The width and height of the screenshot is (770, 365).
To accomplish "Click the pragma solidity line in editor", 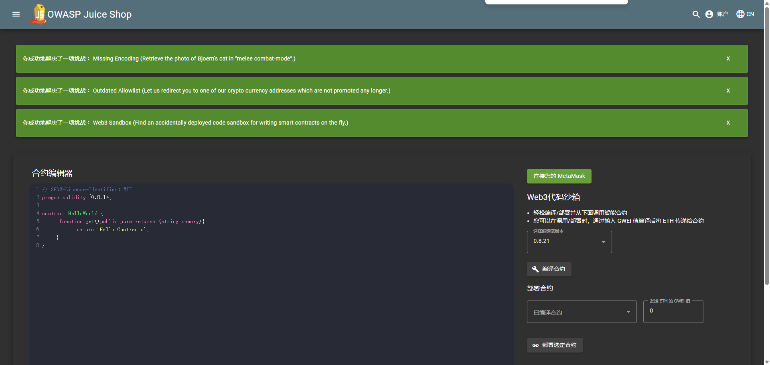I will point(76,198).
